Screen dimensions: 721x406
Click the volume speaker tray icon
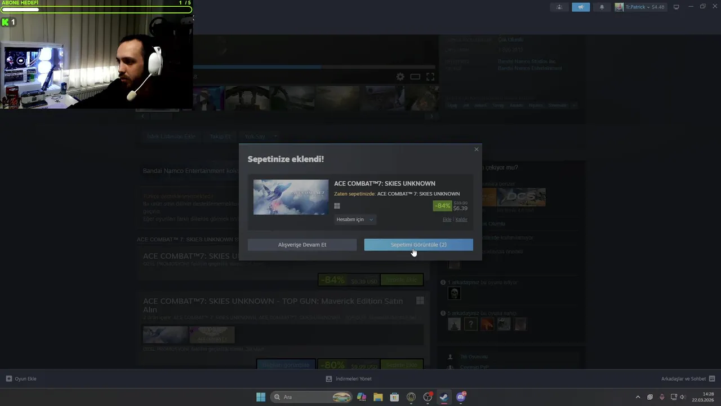[682, 397]
